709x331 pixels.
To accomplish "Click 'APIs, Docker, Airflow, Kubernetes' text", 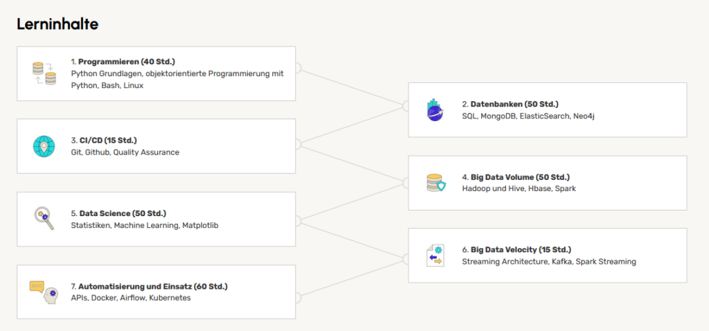I will point(131,298).
